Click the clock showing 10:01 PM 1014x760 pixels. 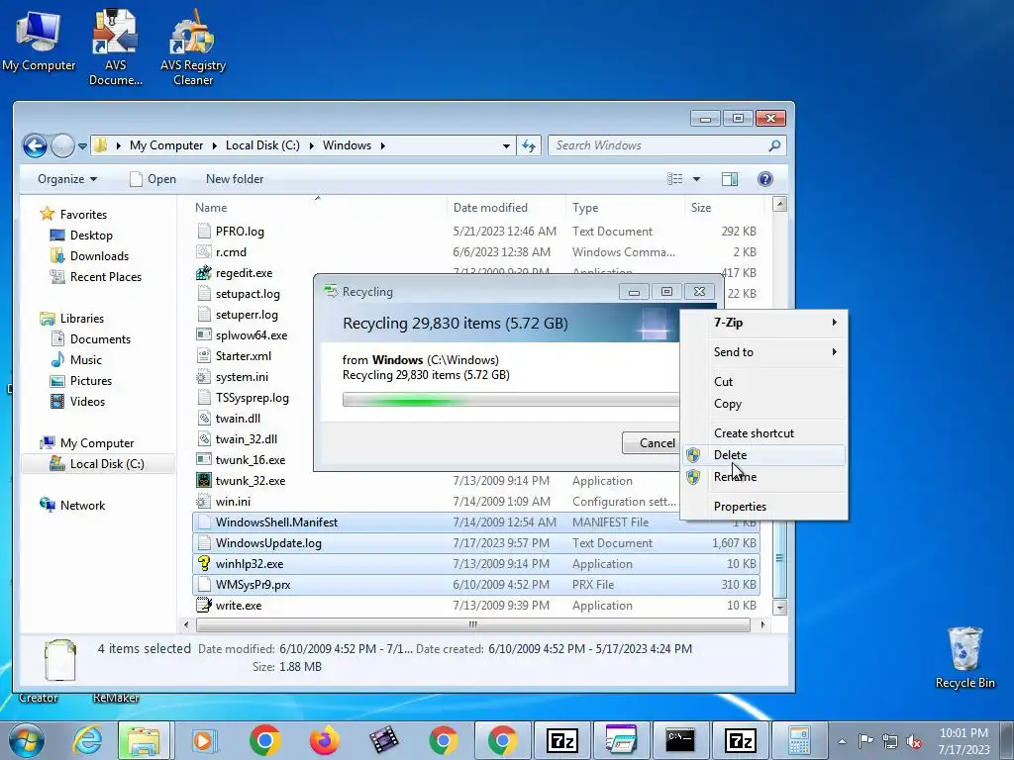(x=963, y=733)
